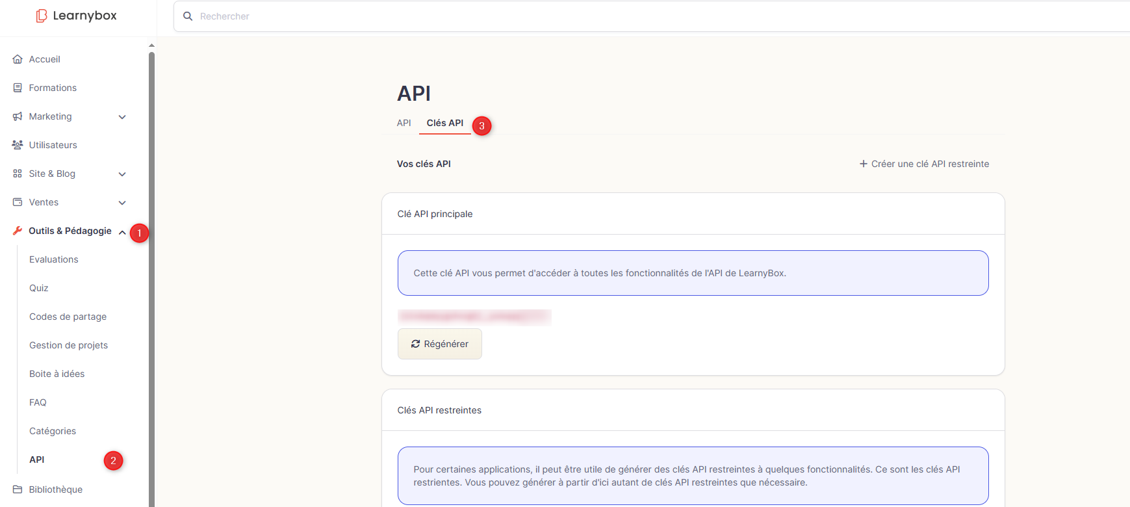Click the Site & Blog grid icon
Screen dimensions: 1130x507
[18, 174]
